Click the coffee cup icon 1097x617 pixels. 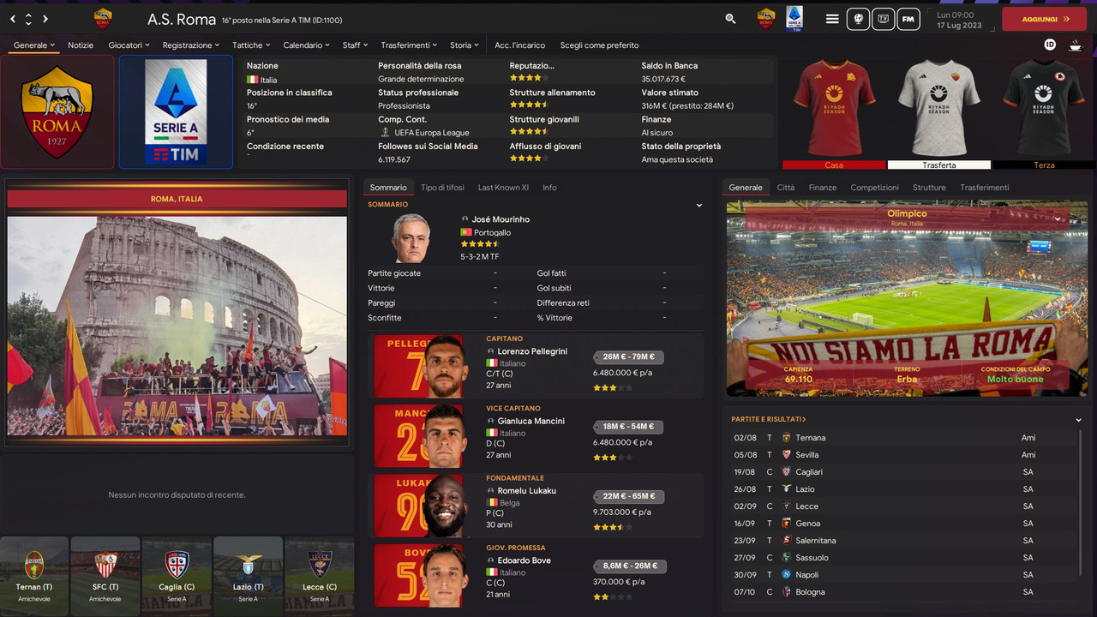tap(1076, 45)
